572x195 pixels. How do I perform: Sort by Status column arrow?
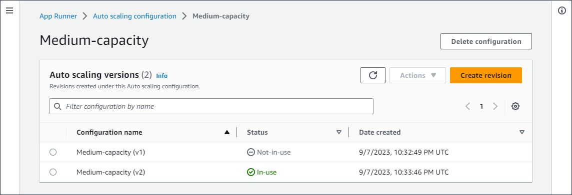(x=339, y=133)
